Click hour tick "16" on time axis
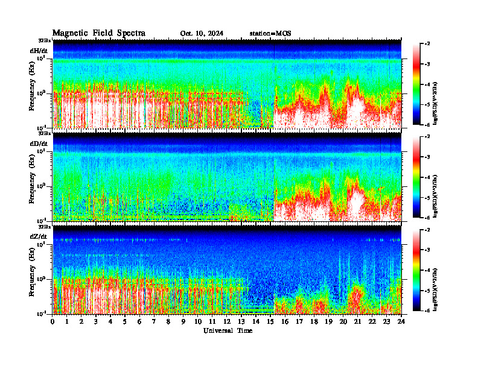The image size is (478, 369). (x=285, y=322)
